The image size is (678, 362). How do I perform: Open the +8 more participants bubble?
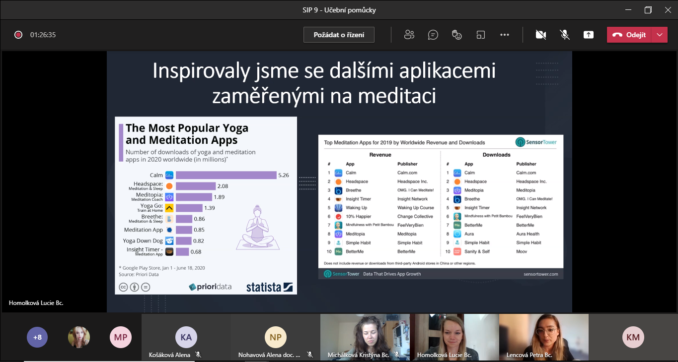(x=37, y=337)
